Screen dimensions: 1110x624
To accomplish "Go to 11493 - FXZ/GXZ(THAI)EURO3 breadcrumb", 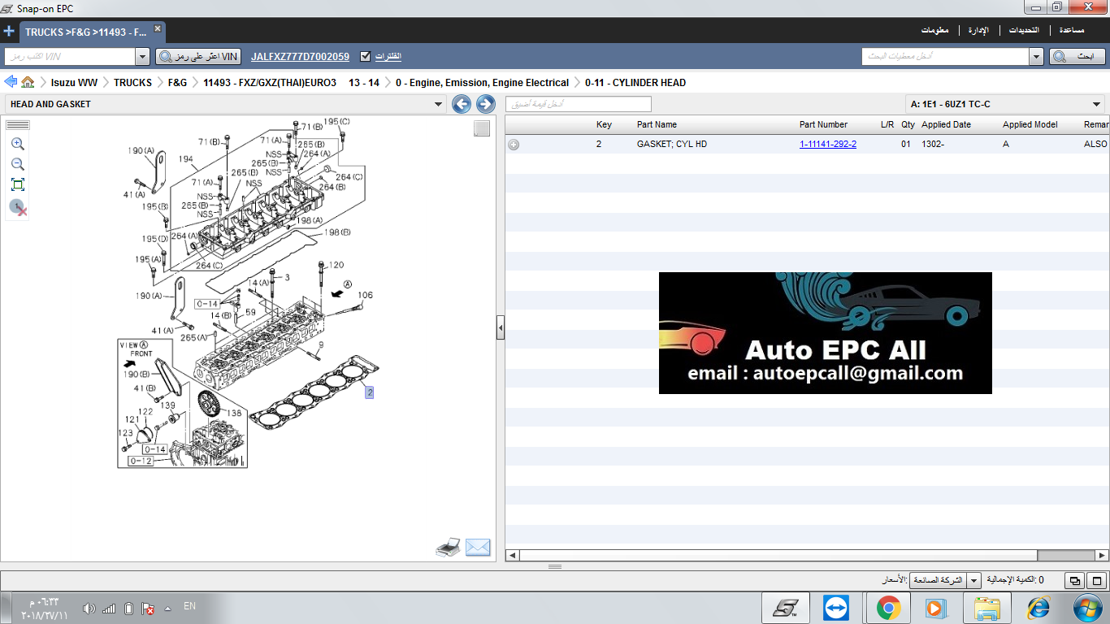I will [291, 83].
